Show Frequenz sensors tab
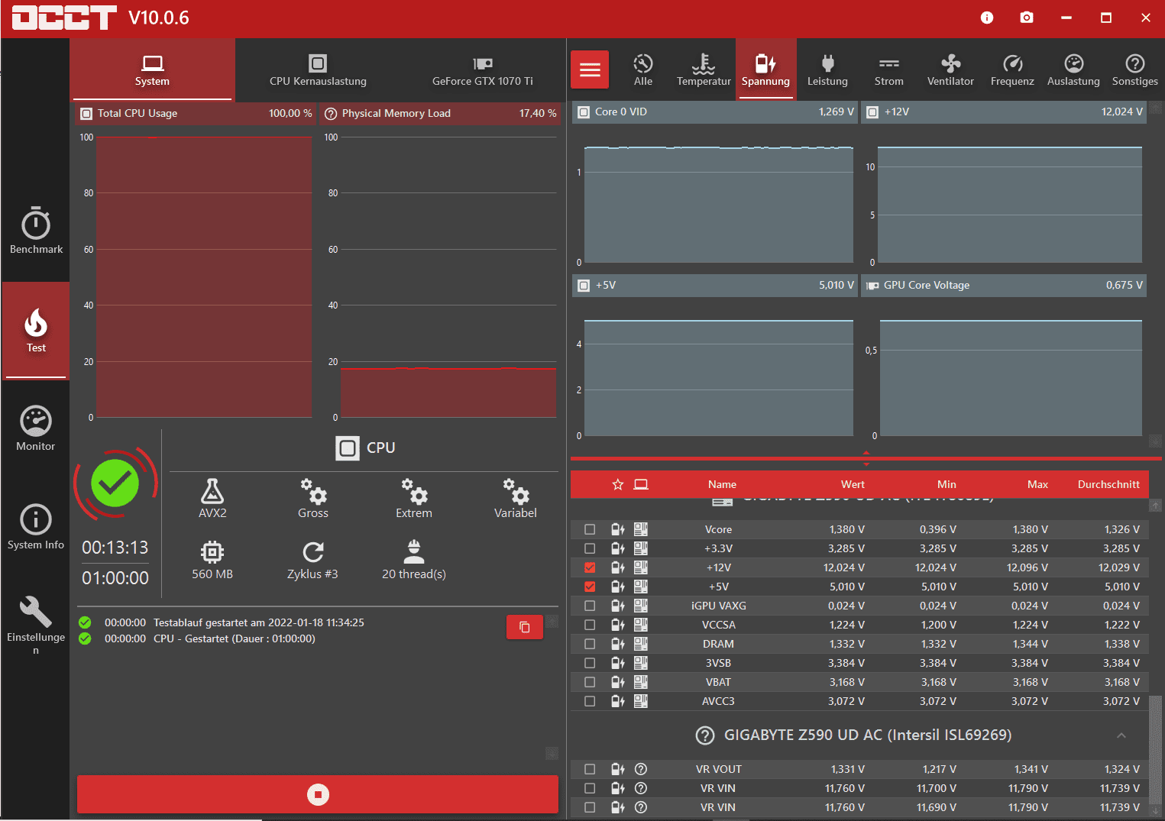 [x=1012, y=70]
